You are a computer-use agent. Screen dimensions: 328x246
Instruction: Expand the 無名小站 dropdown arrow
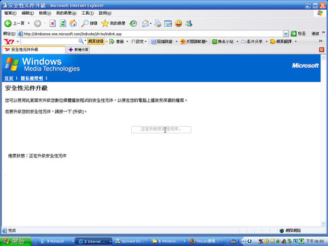point(237,42)
